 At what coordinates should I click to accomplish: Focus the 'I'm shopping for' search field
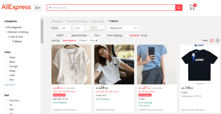pyautogui.click(x=111, y=7)
